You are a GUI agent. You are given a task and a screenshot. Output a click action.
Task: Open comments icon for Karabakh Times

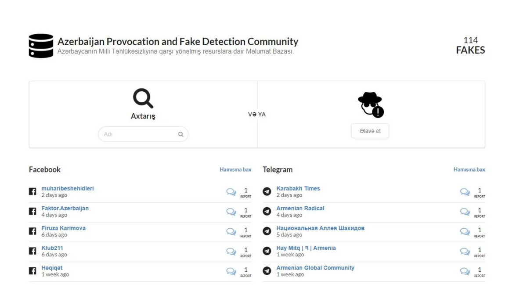[x=465, y=192]
